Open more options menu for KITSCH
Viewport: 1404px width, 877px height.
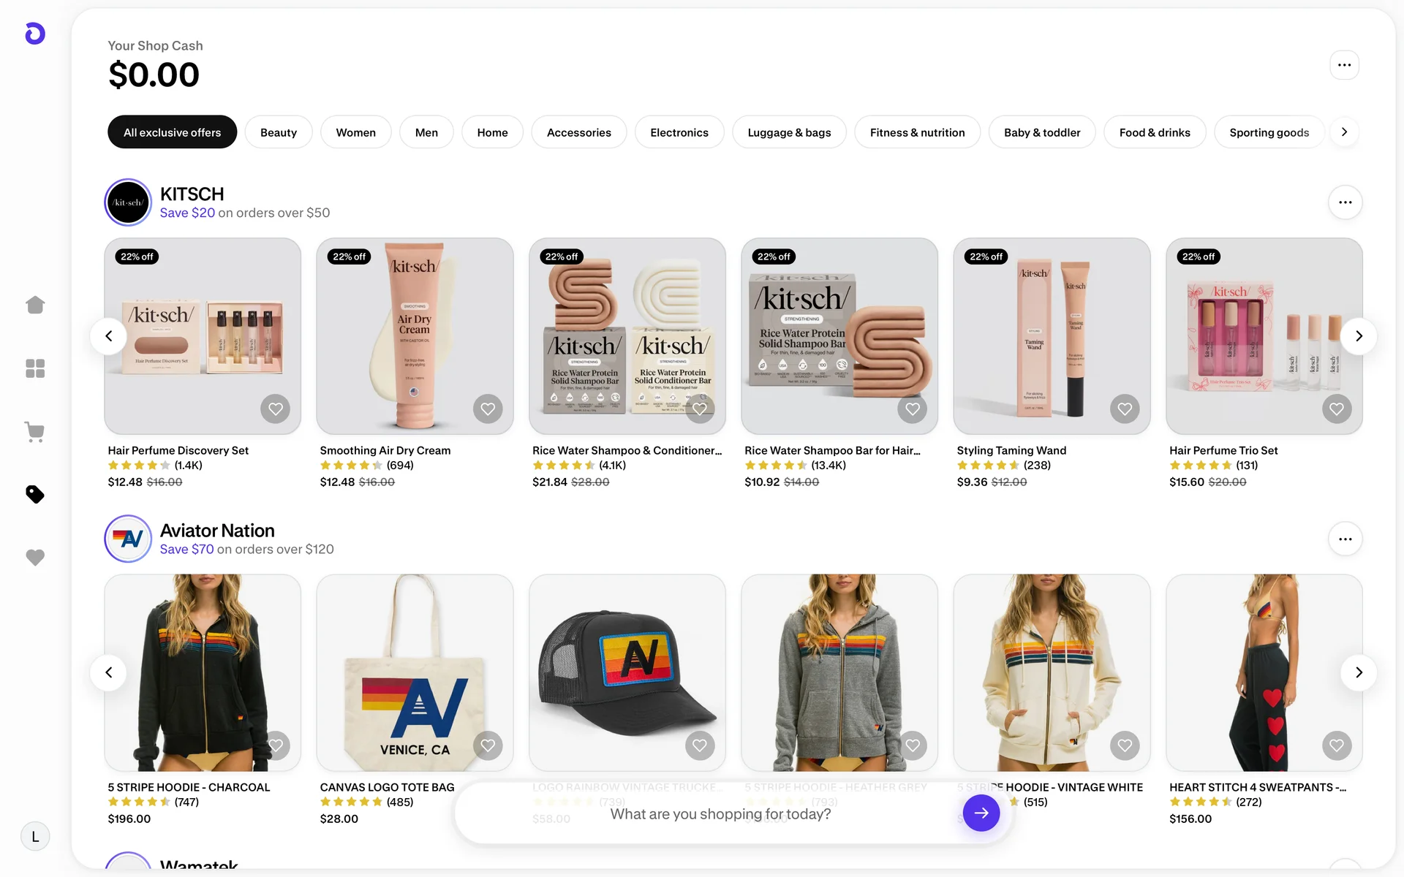click(1345, 202)
